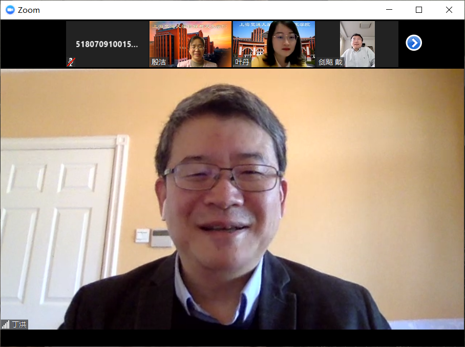Minimize the Zoom meeting window
465x347 pixels.
(389, 10)
